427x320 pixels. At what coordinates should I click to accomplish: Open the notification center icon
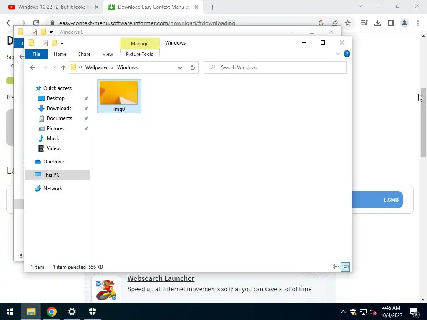pyautogui.click(x=414, y=312)
